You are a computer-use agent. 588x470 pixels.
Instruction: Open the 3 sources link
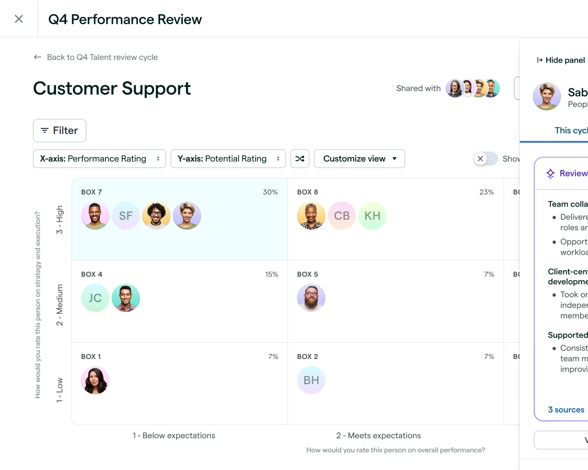[x=566, y=409]
